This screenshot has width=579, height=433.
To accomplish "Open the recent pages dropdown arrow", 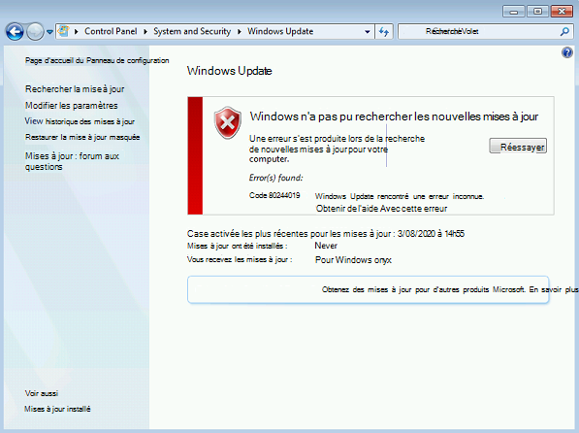I will 49,32.
